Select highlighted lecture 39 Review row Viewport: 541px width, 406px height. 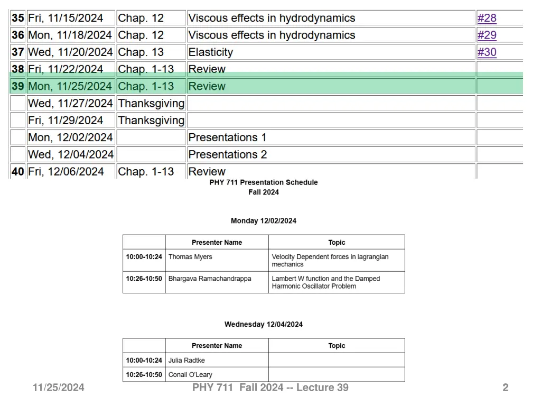[266, 86]
